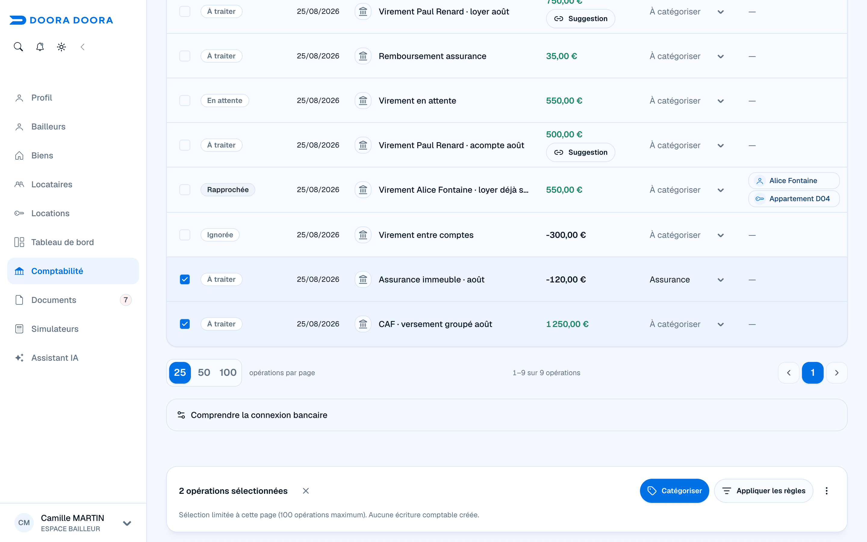Click the blue Catégoriser button

[x=674, y=491]
